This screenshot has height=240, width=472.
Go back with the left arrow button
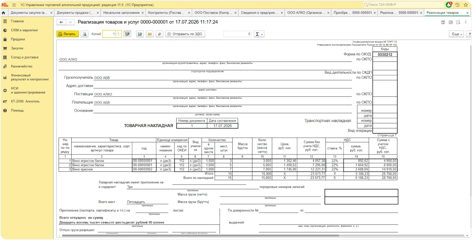point(62,22)
